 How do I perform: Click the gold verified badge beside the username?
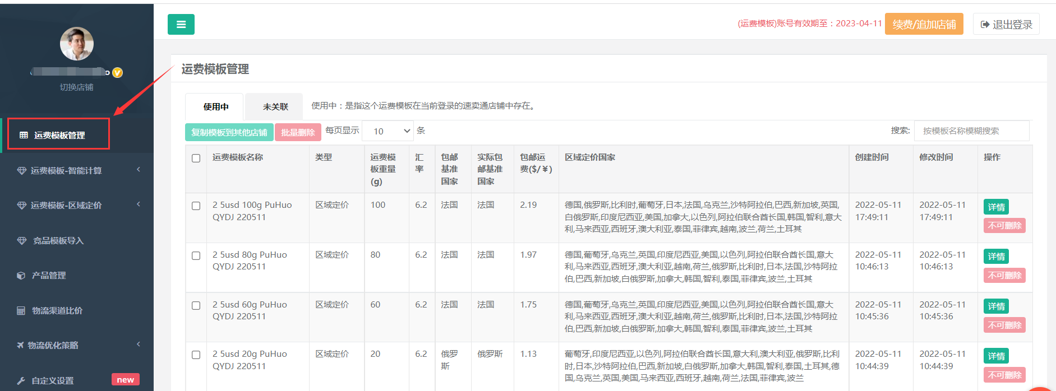coord(118,72)
